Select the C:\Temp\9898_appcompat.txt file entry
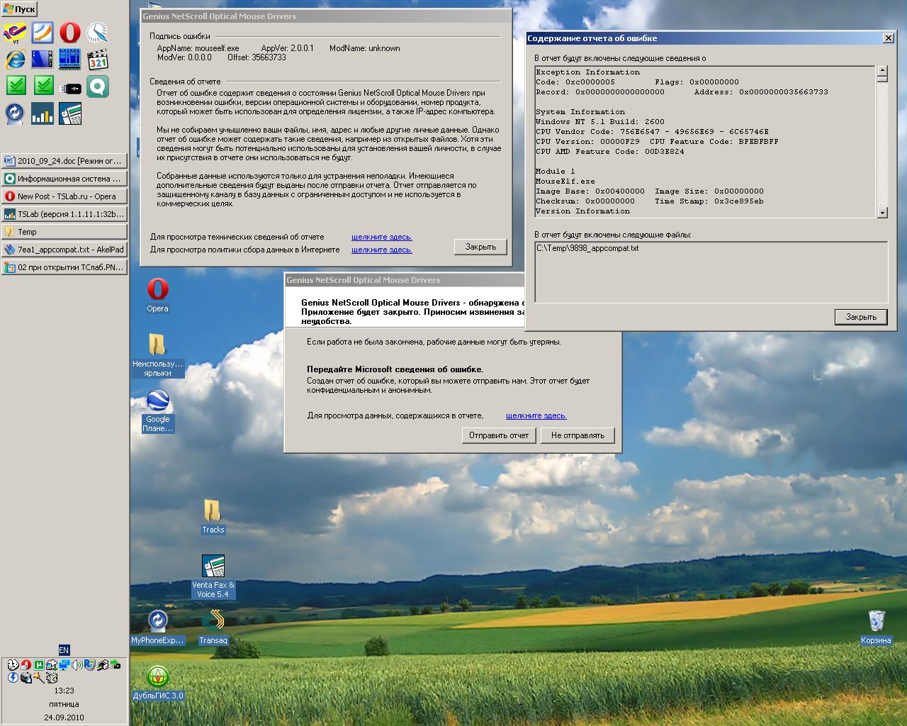The width and height of the screenshot is (907, 726). [x=587, y=248]
